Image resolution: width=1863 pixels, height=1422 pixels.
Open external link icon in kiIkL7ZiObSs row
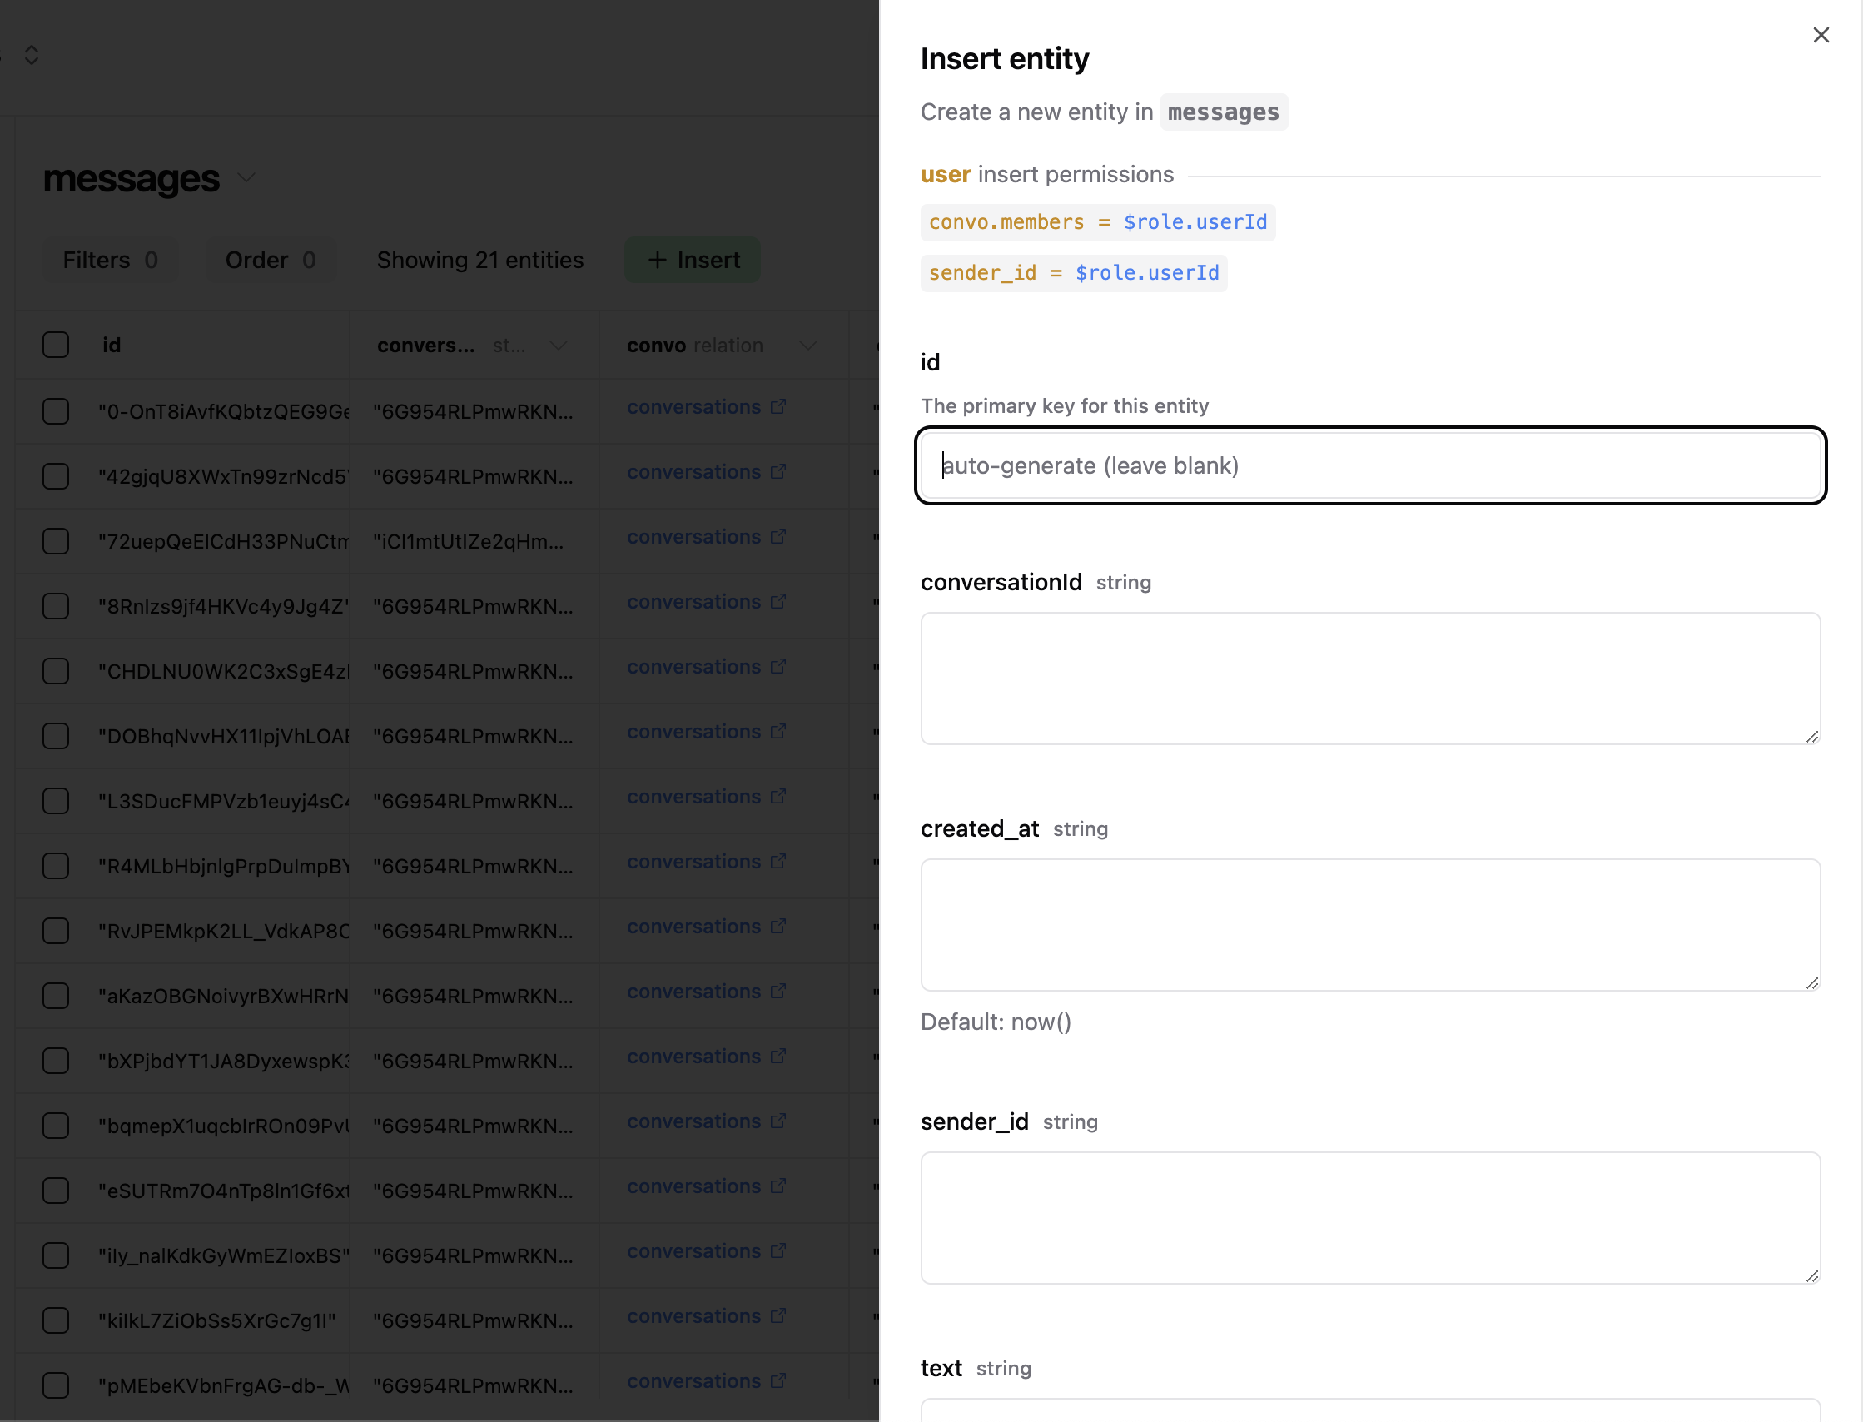[x=777, y=1316]
